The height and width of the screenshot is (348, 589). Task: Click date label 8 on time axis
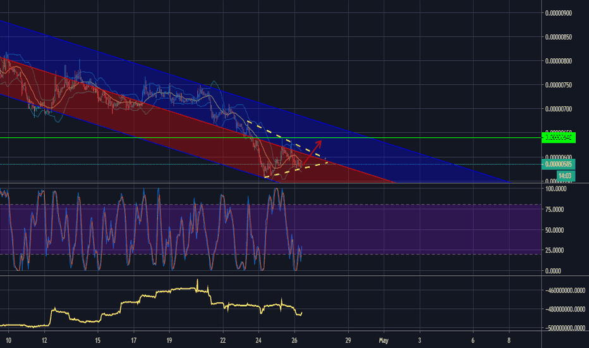[x=509, y=340]
